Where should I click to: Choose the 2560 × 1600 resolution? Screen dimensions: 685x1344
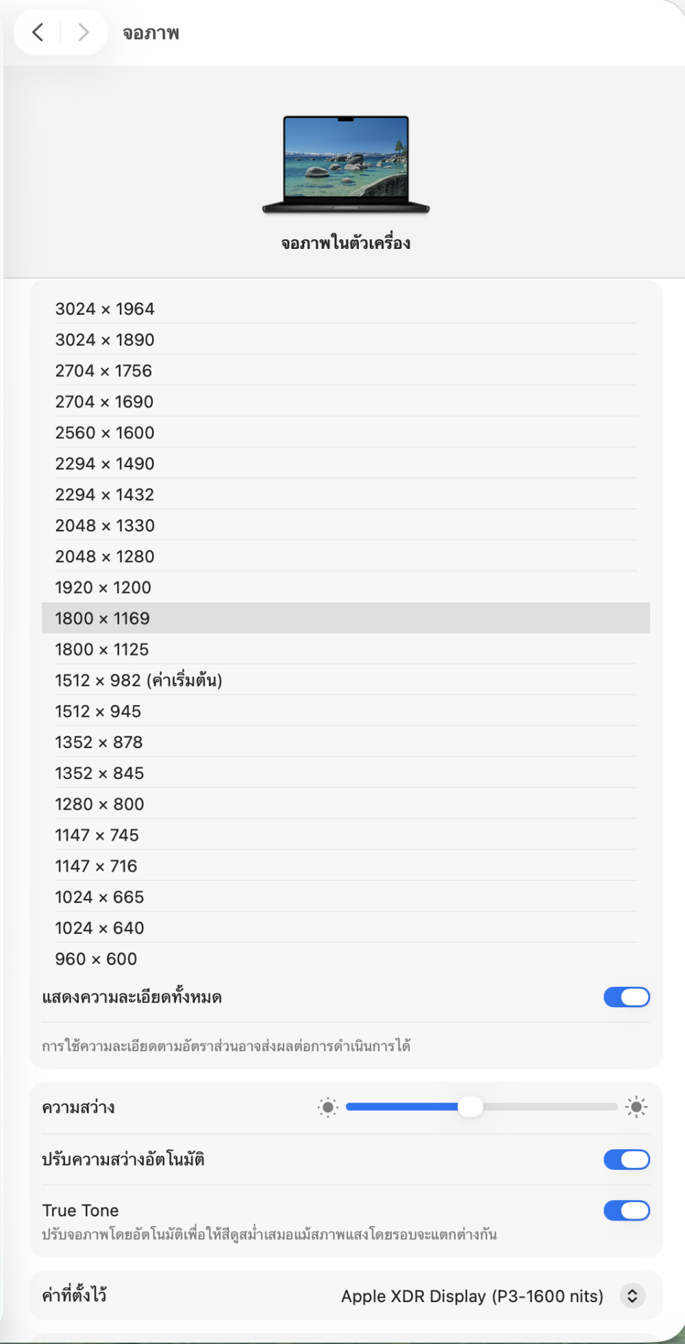(105, 433)
